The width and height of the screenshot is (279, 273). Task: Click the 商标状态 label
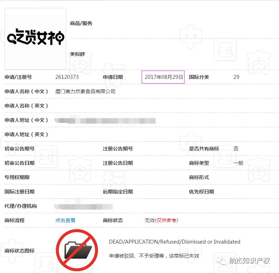113,220
